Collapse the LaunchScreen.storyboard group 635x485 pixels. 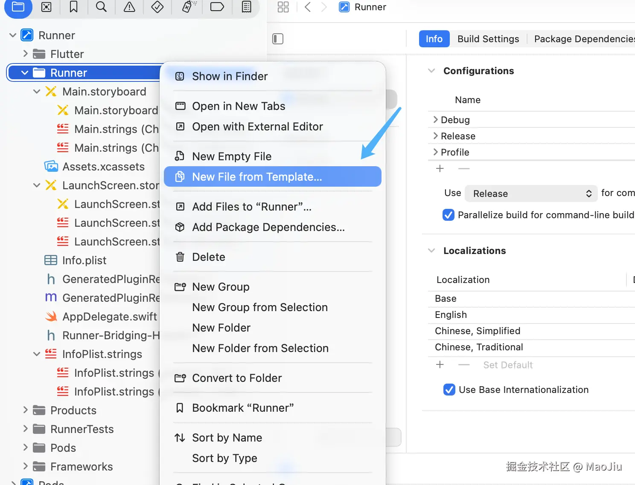(x=37, y=185)
